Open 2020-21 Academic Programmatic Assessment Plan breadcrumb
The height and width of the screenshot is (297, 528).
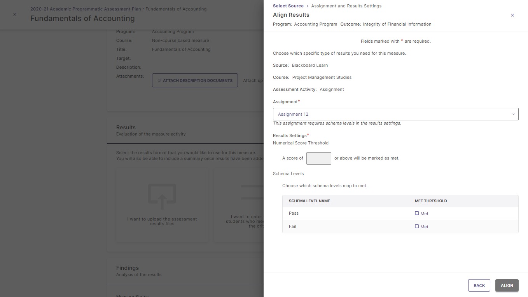click(86, 9)
